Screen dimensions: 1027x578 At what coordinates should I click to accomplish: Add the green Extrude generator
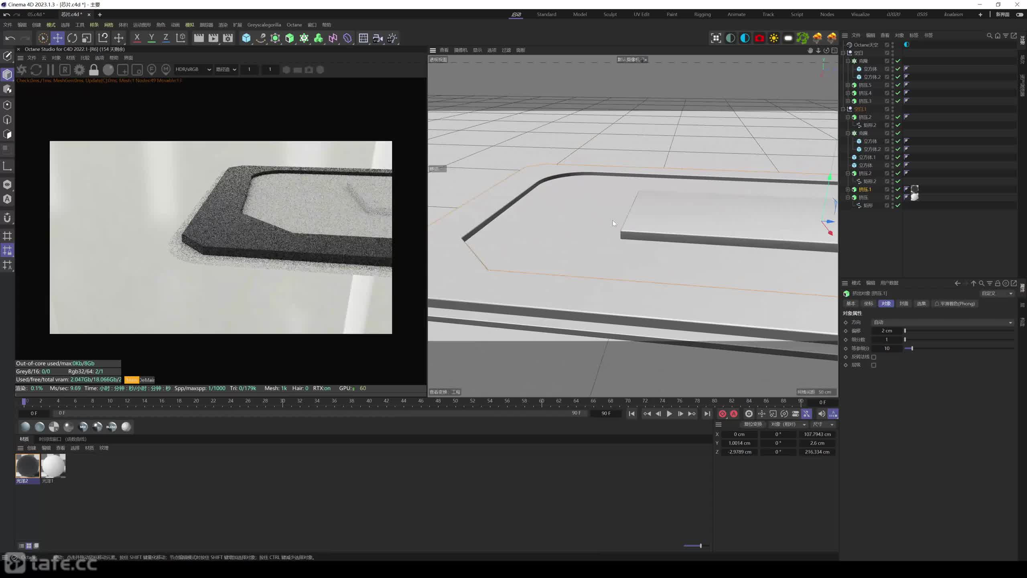coord(290,38)
